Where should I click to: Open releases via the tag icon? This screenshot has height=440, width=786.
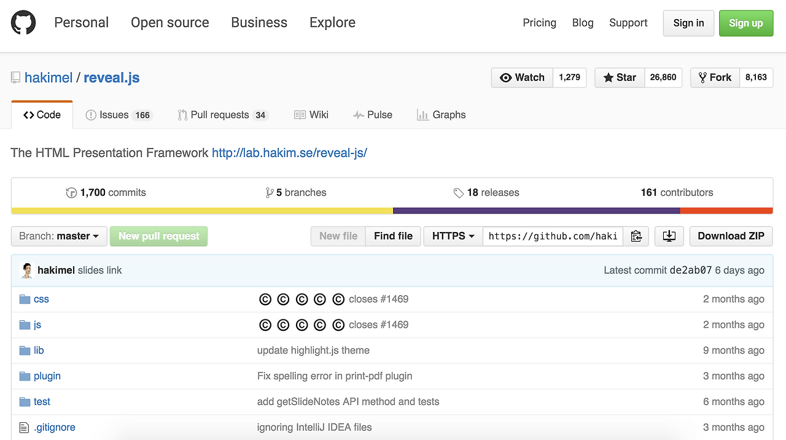(459, 193)
